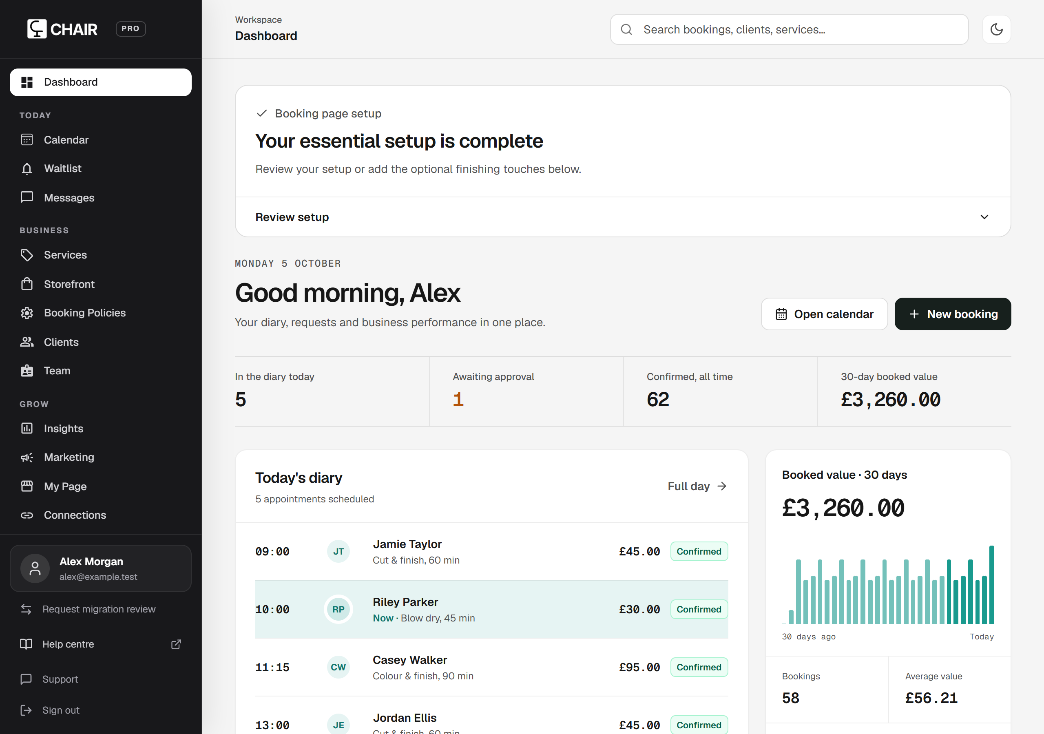Click the PRO plan badge
This screenshot has height=734, width=1044.
pos(130,29)
